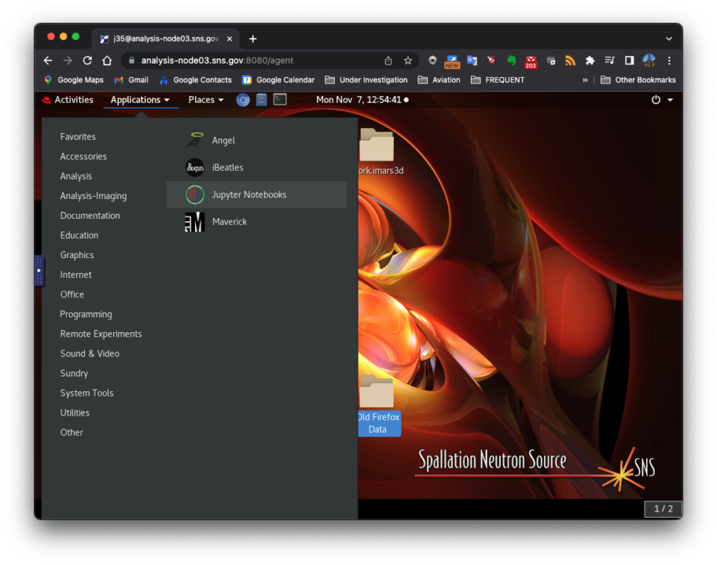Open the Chromium browser icon in the top panel
Image resolution: width=717 pixels, height=565 pixels.
click(242, 100)
